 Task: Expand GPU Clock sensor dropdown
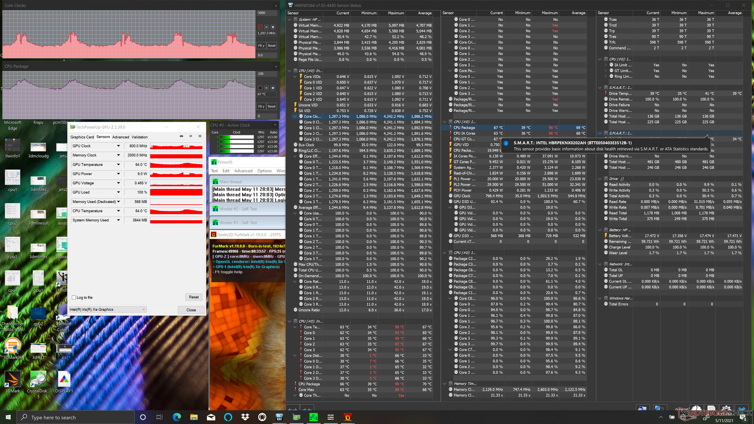tap(118, 146)
